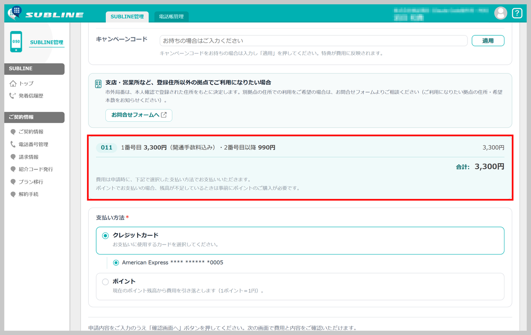Focus the キャンペーンコード input field

314,41
